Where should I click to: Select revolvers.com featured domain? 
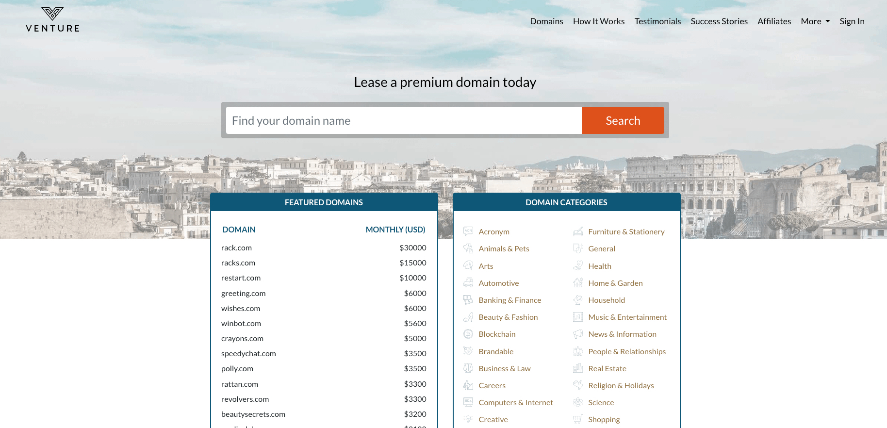coord(245,399)
